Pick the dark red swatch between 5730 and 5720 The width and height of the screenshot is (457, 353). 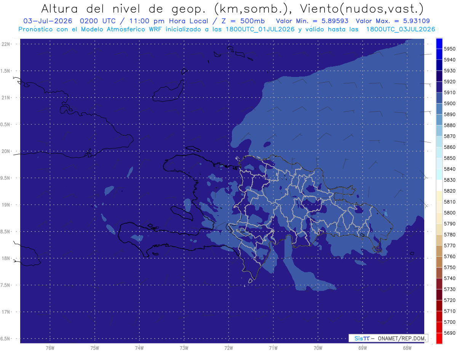point(439,295)
